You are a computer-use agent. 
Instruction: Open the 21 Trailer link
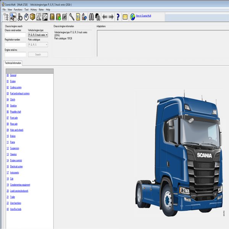11,197
